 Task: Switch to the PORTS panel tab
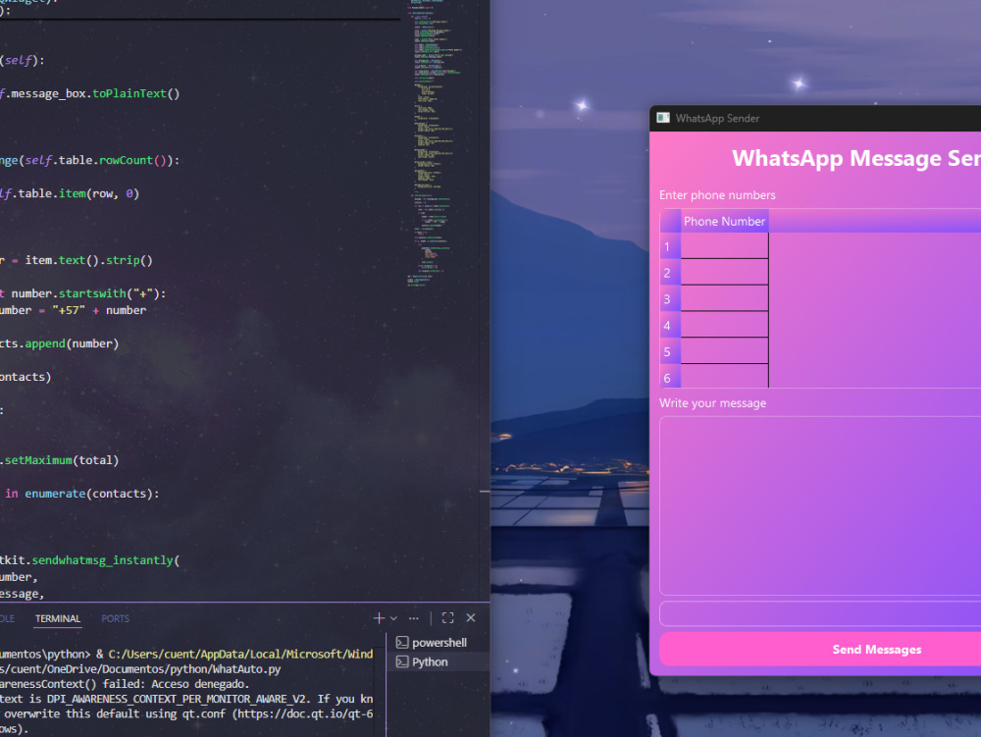tap(115, 618)
